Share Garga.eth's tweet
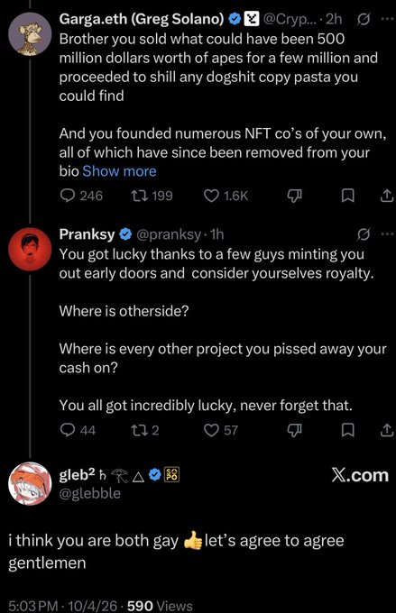The image size is (396, 613). (387, 196)
